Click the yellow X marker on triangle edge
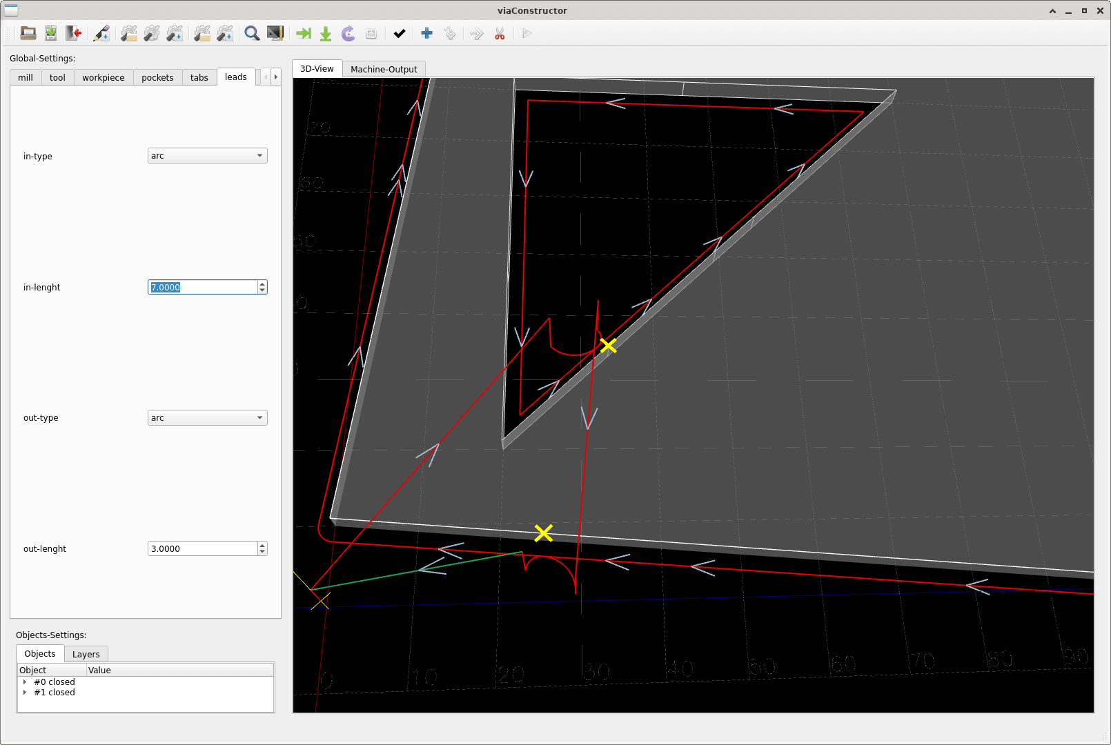The image size is (1111, 745). [608, 345]
